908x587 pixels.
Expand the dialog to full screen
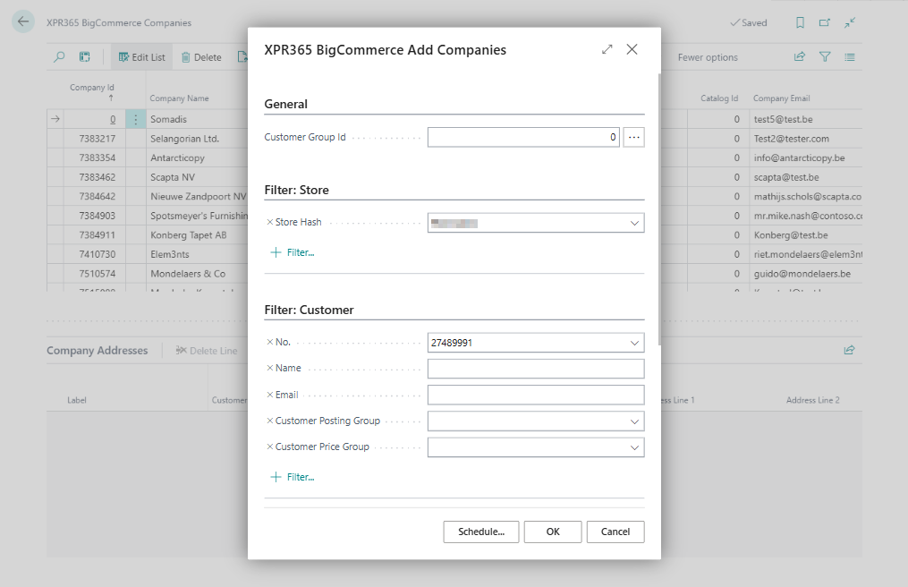pyautogui.click(x=607, y=49)
